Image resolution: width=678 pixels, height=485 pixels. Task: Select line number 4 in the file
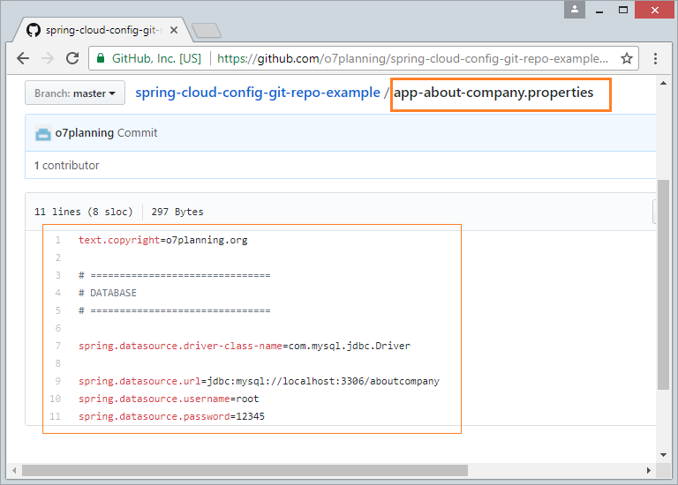pos(58,293)
